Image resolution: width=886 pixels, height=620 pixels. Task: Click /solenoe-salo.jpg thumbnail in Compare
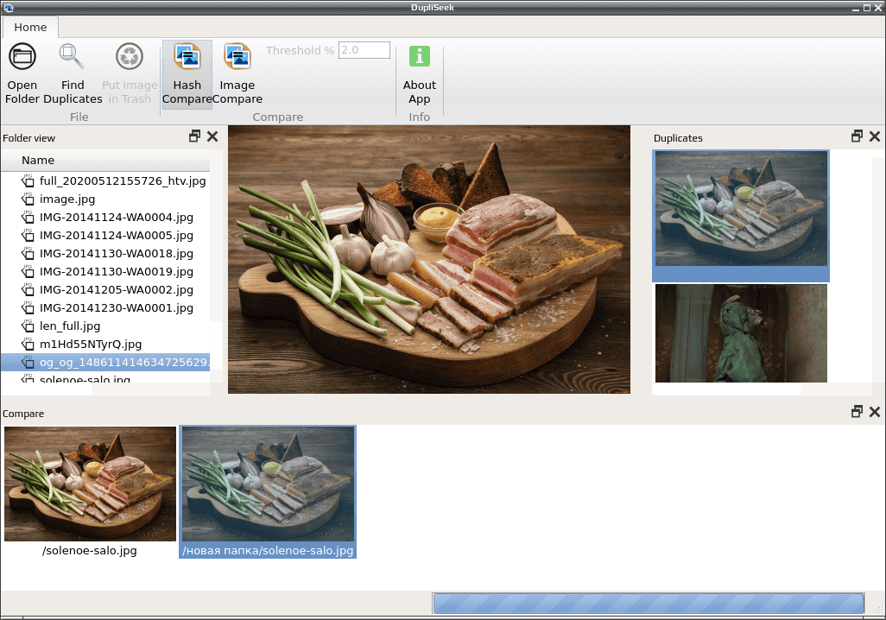coord(90,484)
